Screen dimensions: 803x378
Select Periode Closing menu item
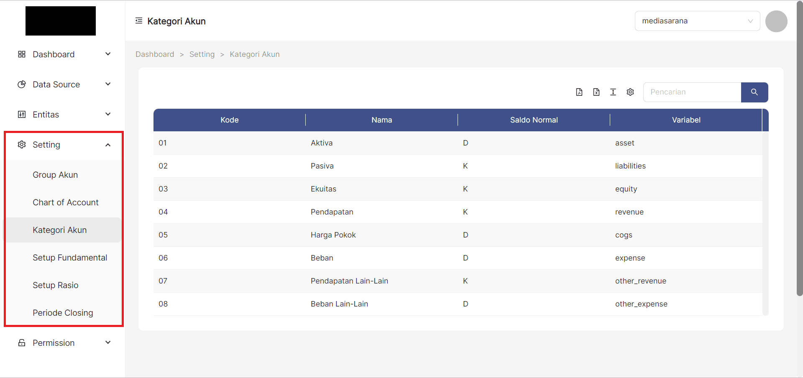pyautogui.click(x=63, y=313)
